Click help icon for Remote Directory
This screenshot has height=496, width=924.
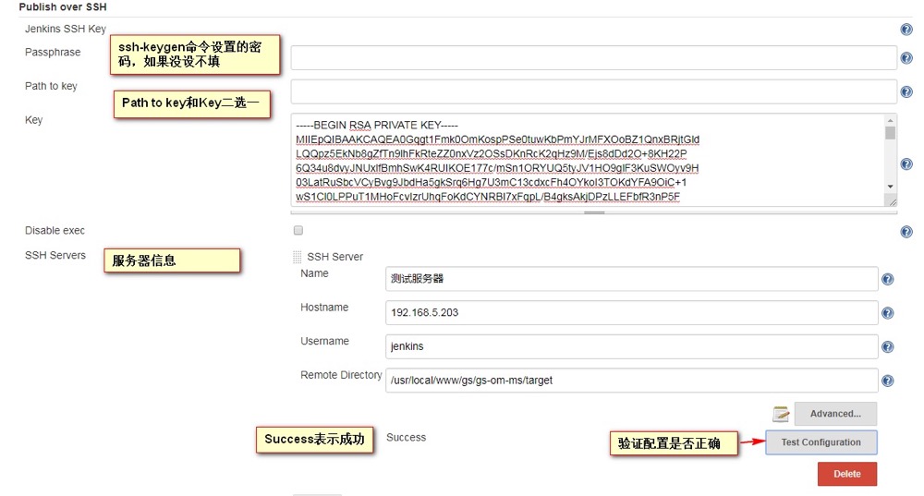click(x=888, y=381)
